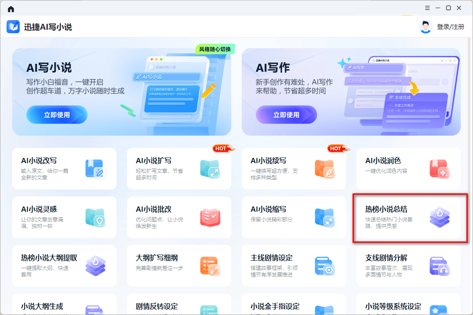Click 立即使用 button in AI写作 banner

286,115
